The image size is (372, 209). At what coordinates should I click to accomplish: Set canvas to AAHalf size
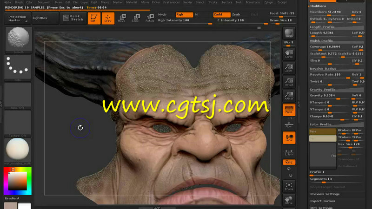pos(289,96)
